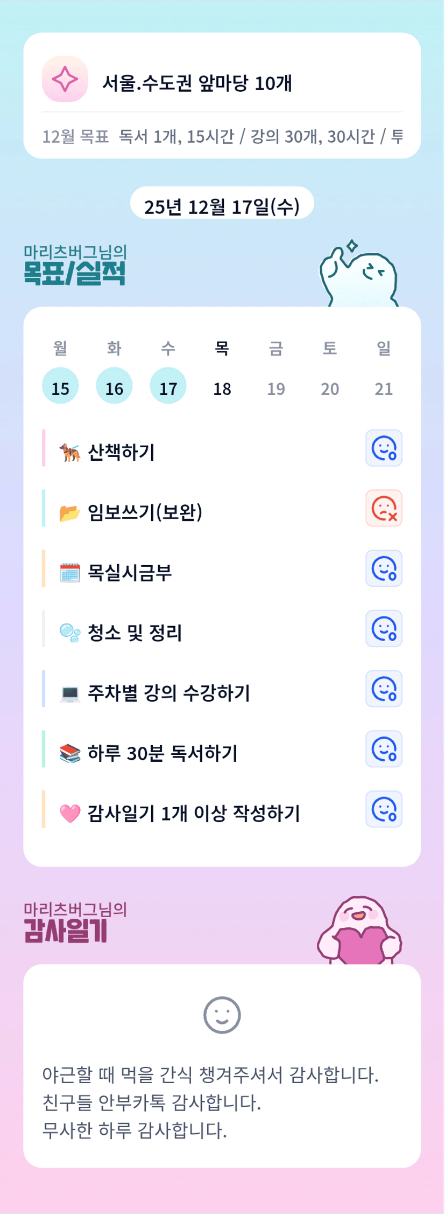Select Sunday the 21st
Viewport: 445px width, 1214px height.
384,388
